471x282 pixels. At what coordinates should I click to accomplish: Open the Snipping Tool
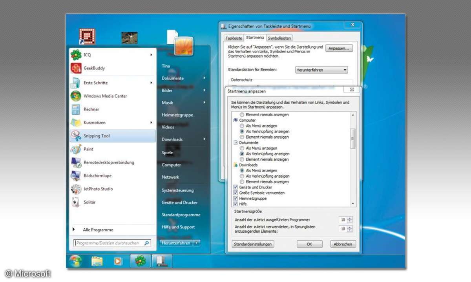click(x=97, y=136)
